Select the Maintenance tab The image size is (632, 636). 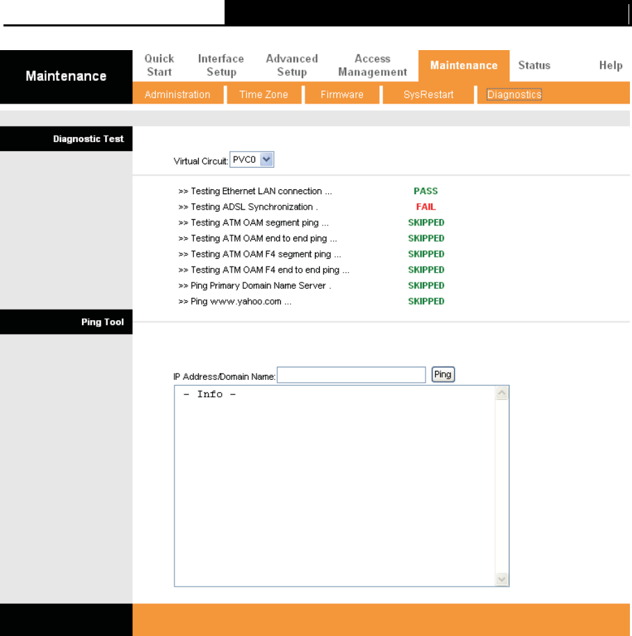[x=464, y=65]
